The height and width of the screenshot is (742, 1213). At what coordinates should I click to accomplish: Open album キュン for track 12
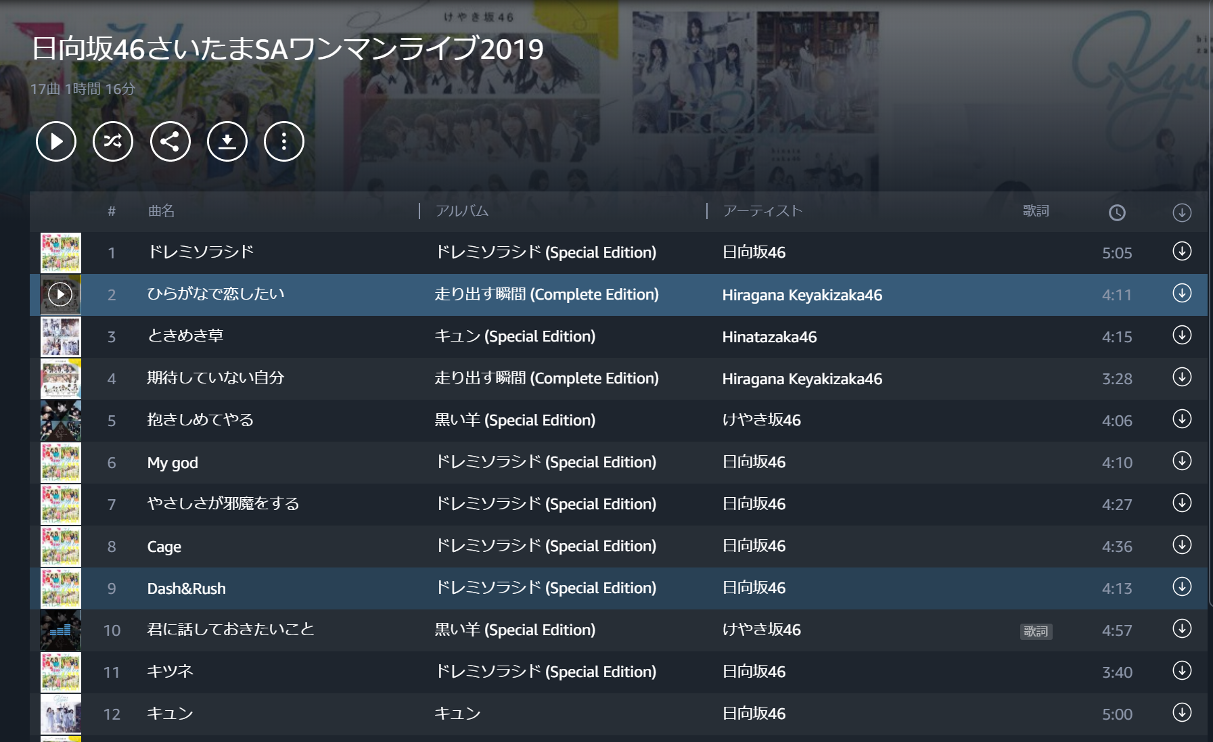457,714
